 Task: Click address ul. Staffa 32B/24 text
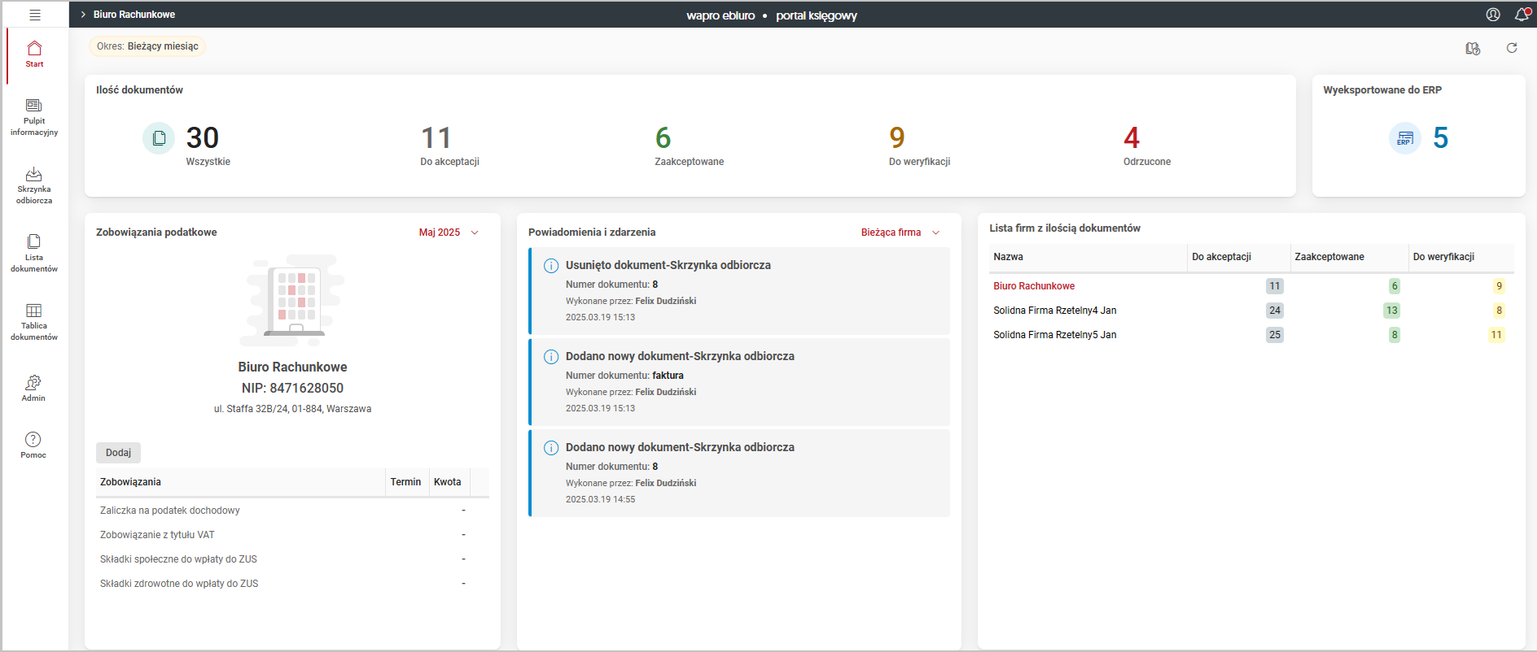(292, 409)
